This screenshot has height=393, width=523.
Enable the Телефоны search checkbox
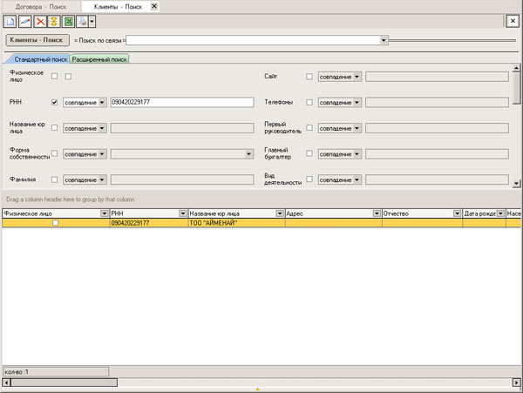(x=309, y=102)
